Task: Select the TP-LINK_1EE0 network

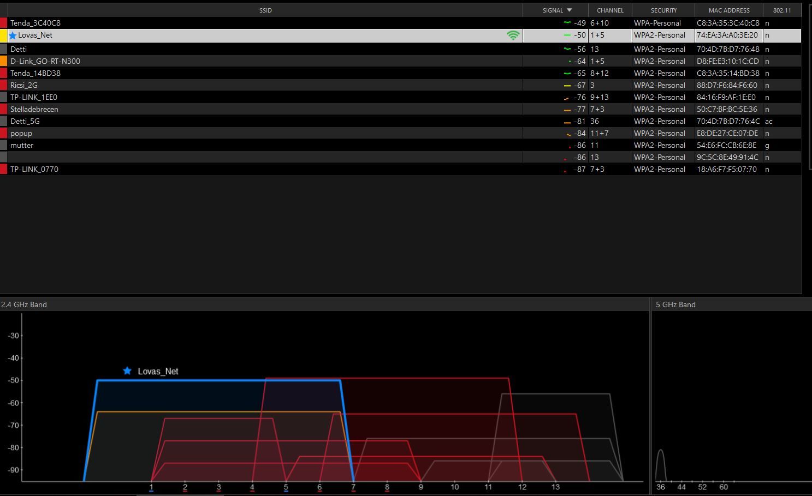Action: tap(401, 97)
